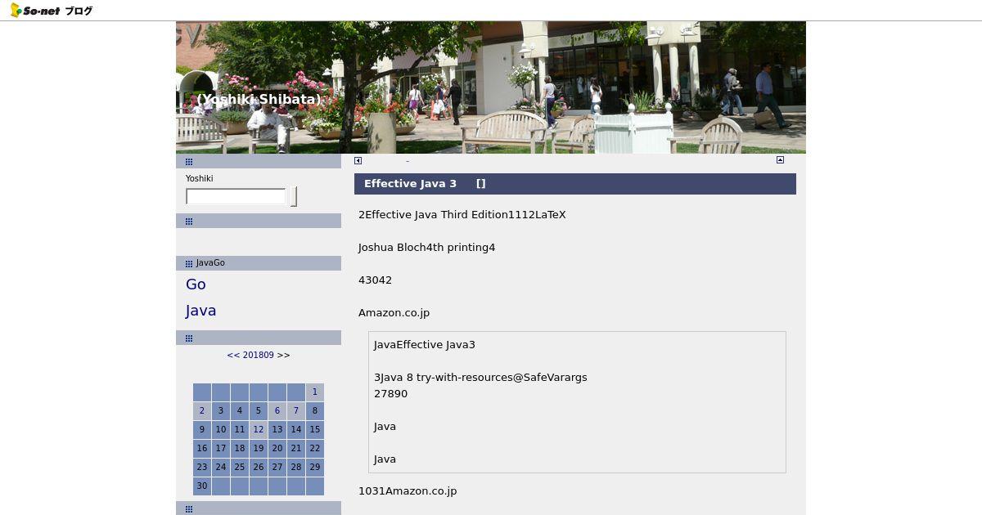Viewport: 982px width, 515px height.
Task: Open the Go category link
Action: point(196,284)
